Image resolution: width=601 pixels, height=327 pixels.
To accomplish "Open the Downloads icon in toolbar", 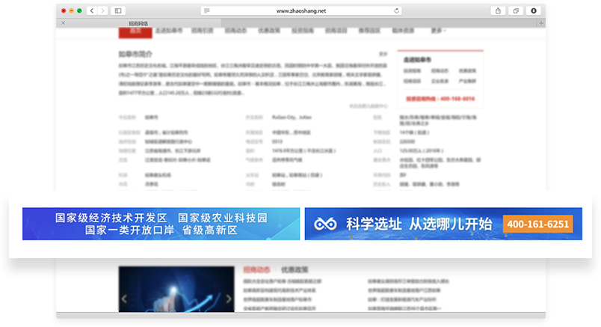I will [x=534, y=11].
